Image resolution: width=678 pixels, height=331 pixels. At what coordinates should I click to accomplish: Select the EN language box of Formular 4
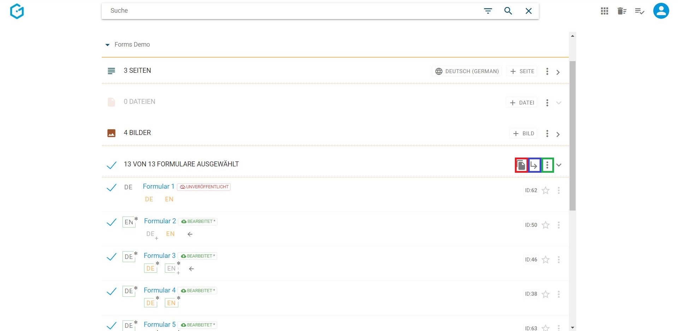(x=171, y=303)
